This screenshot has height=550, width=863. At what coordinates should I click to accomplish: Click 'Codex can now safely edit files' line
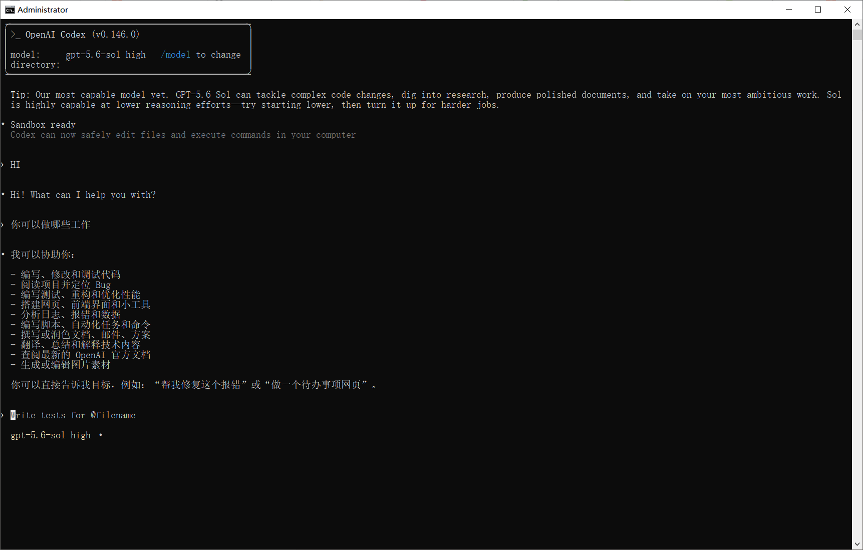(183, 135)
